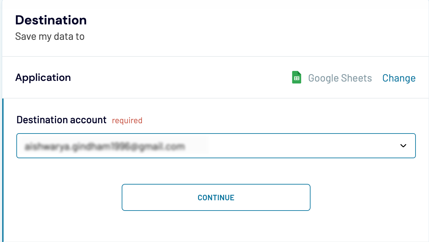Tap the chevron in the Destination account field
429x242 pixels.
[x=403, y=146]
